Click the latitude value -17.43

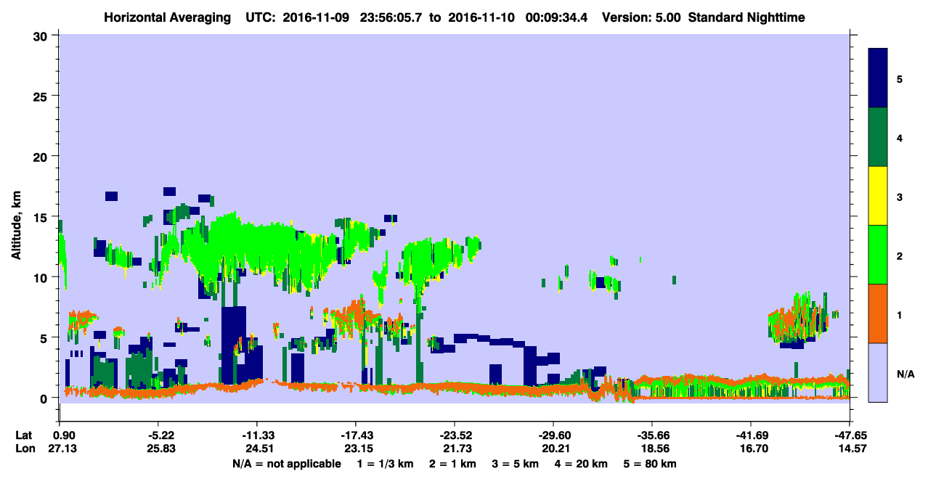coord(355,435)
